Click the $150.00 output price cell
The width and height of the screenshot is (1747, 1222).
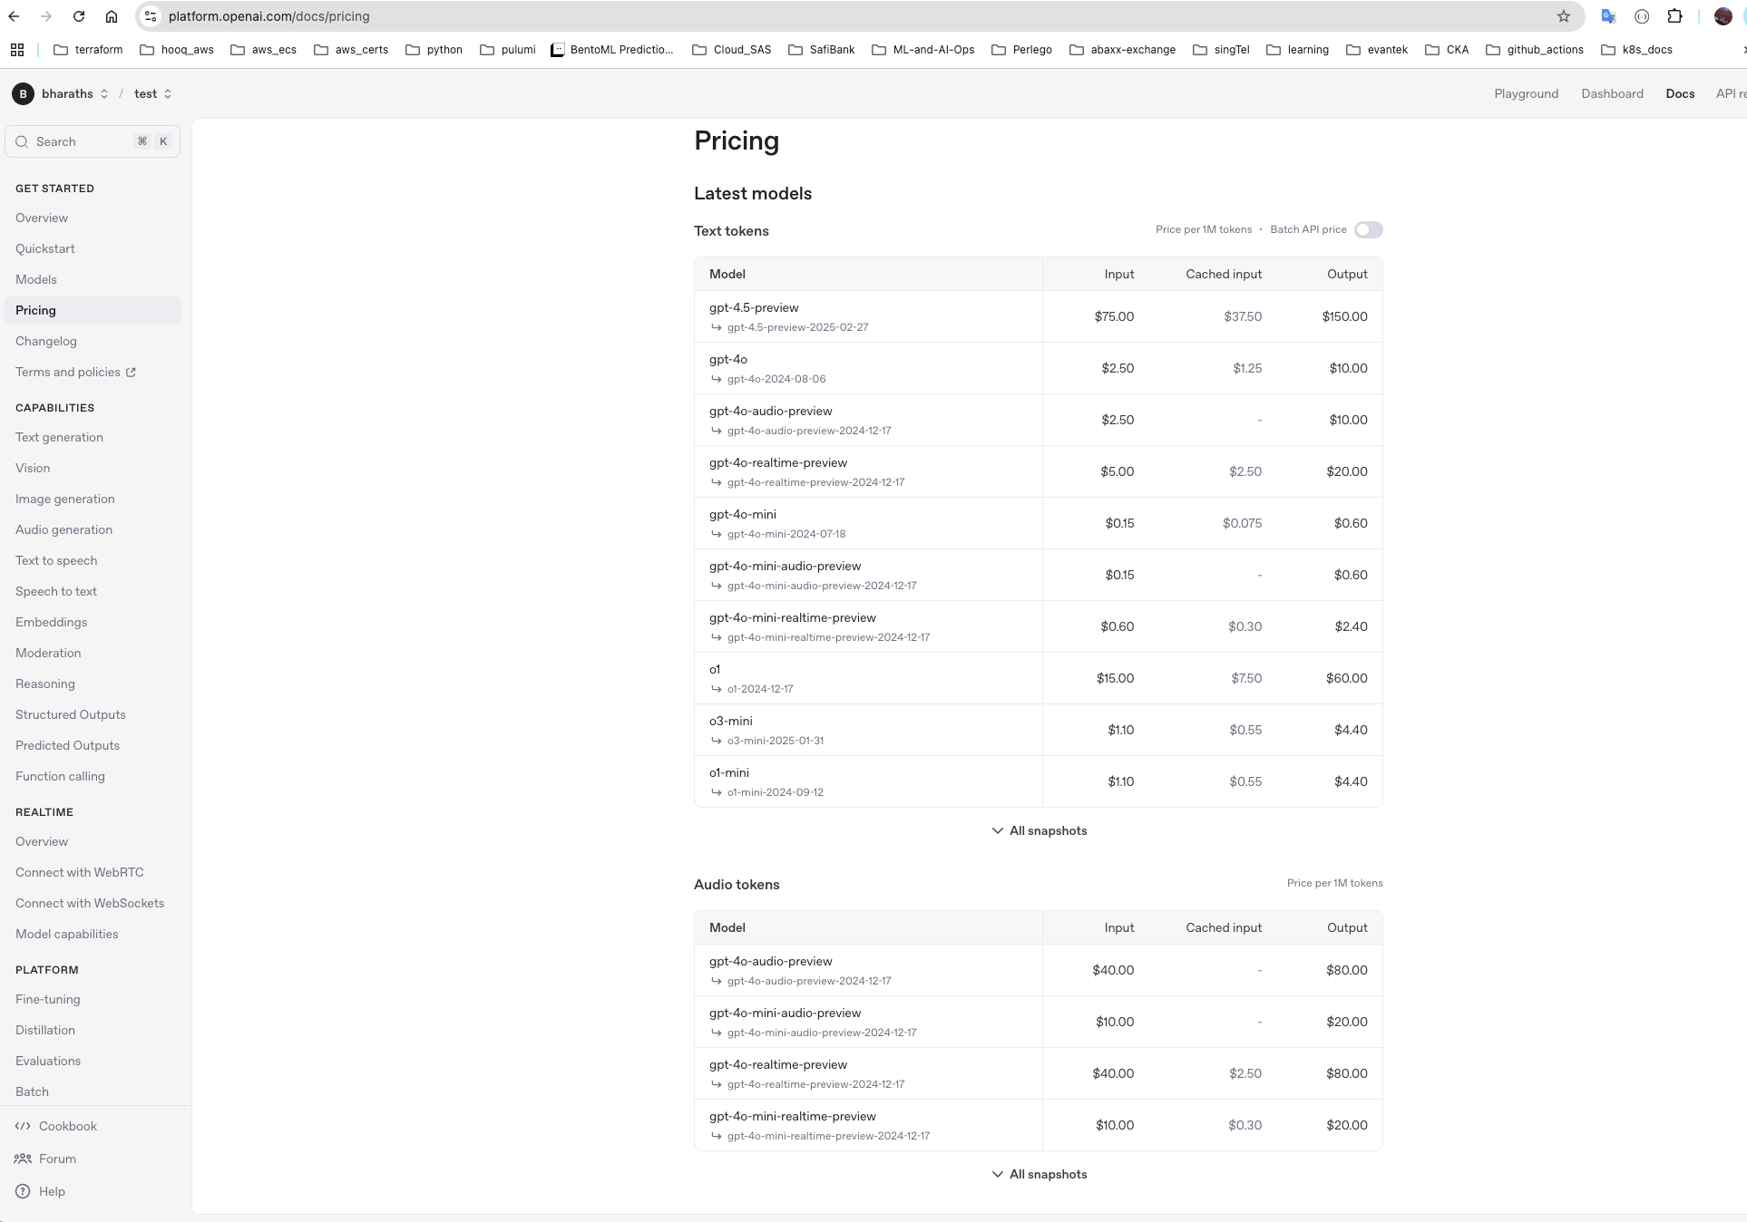pos(1344,316)
